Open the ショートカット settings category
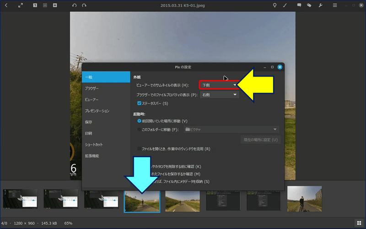366x229 pixels. 106,145
